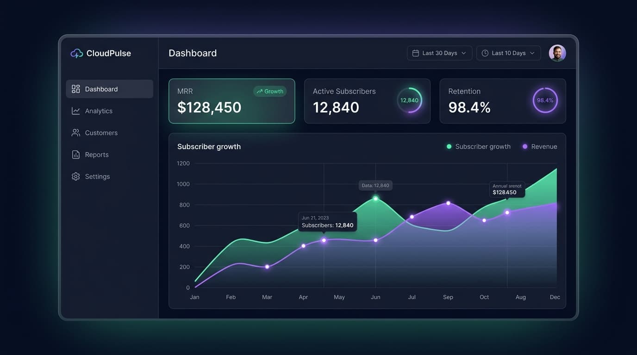The width and height of the screenshot is (637, 355).
Task: Click the 98.4% circular progress ring
Action: pos(545,100)
